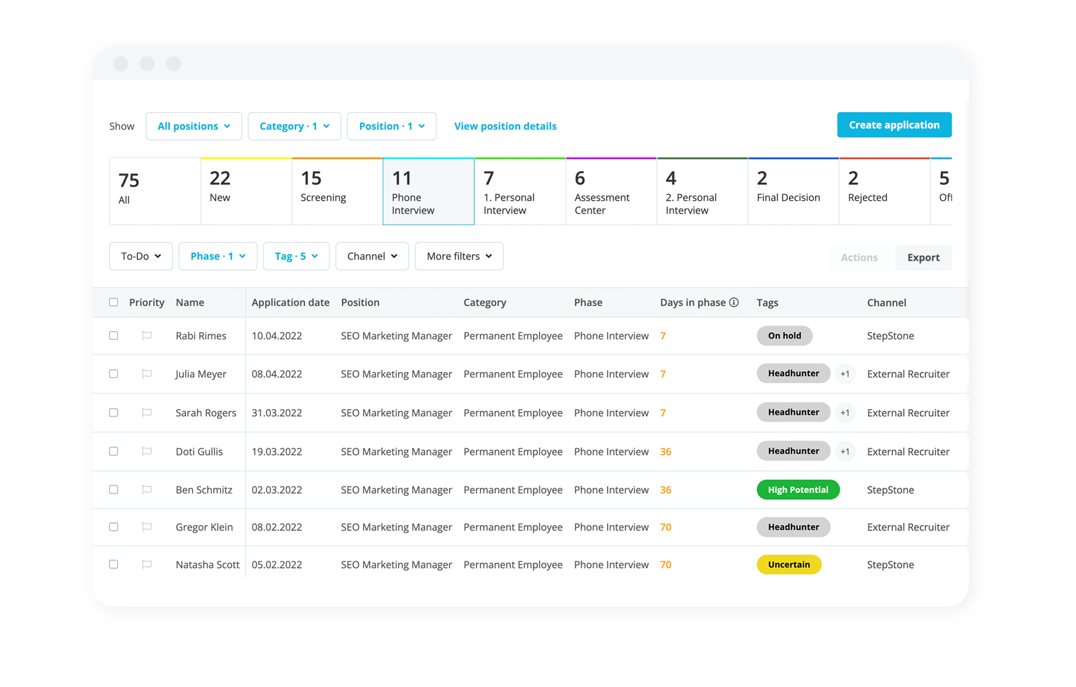Open the Tag · 5 filter dropdown
This screenshot has width=1076, height=687.
click(296, 256)
